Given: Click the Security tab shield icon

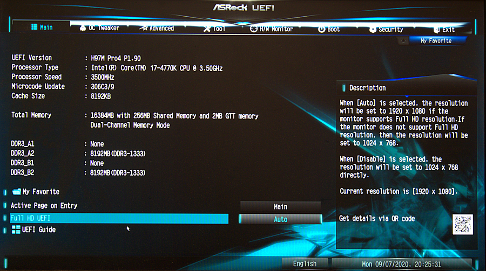Looking at the screenshot, I should 373,30.
